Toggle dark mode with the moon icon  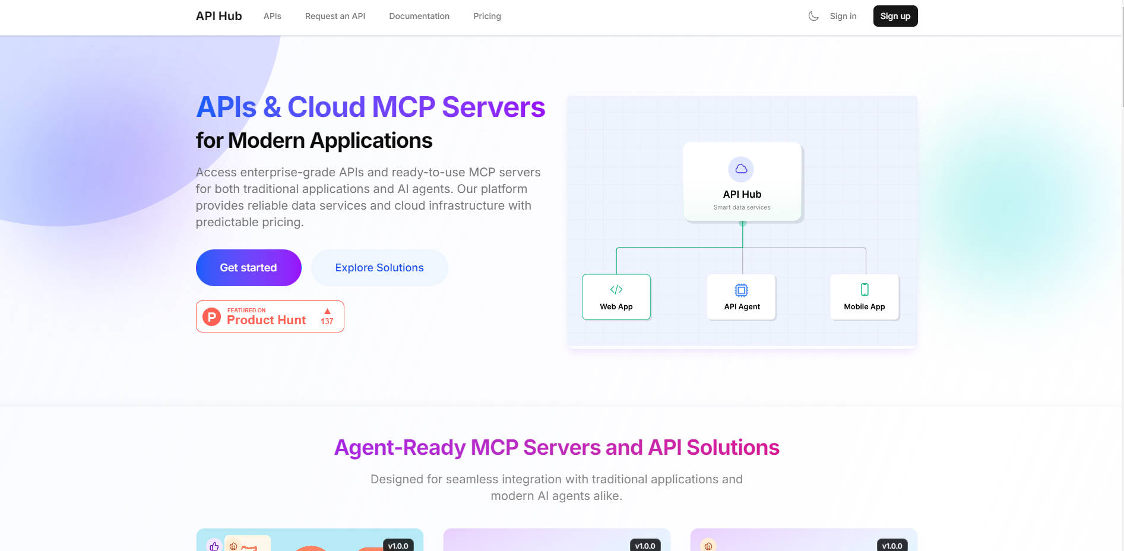click(x=813, y=15)
